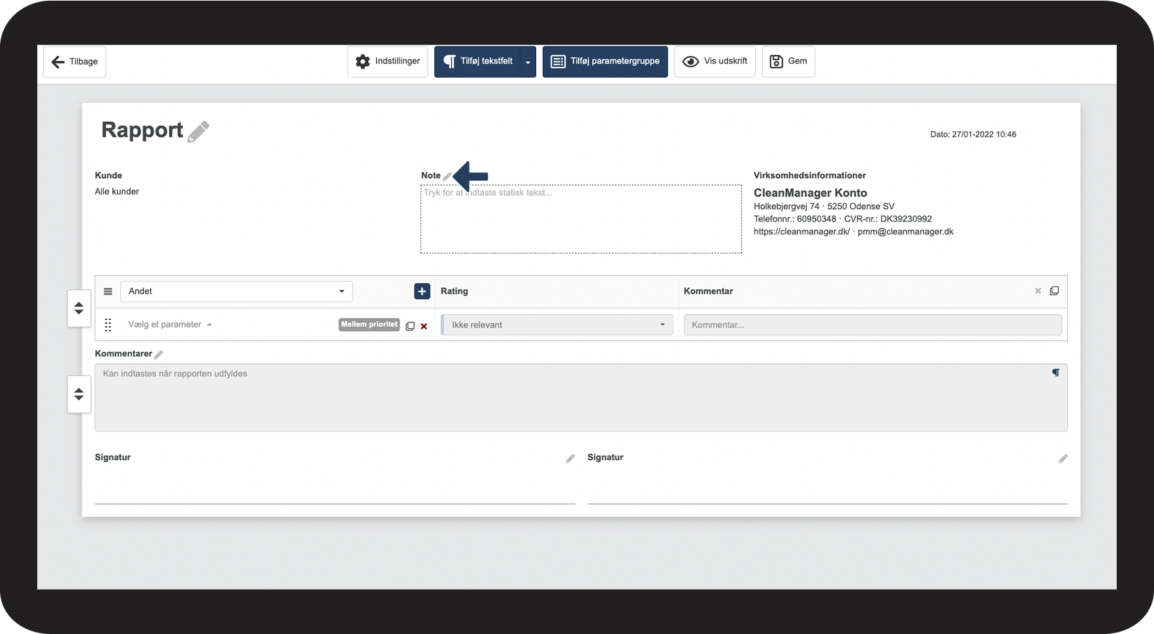Expand the Vælg et parameter selector
The width and height of the screenshot is (1154, 634).
(170, 325)
